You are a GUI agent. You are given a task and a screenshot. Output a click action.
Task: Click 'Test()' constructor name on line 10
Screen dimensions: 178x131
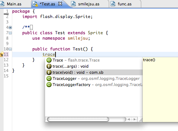coord(80,49)
